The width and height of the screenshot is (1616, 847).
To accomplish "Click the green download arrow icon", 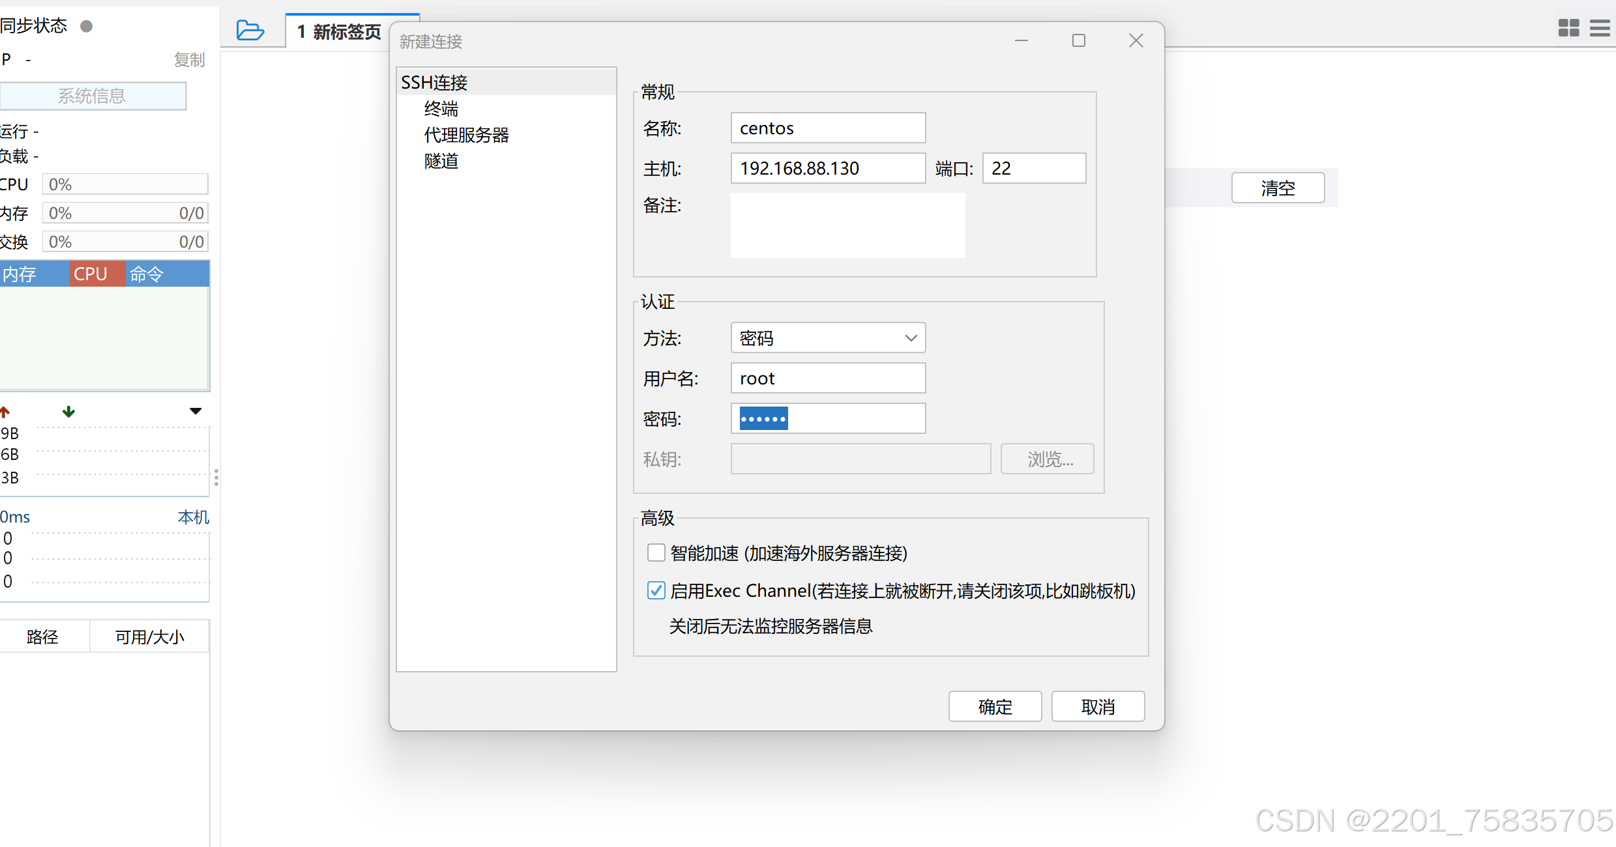I will (x=68, y=411).
